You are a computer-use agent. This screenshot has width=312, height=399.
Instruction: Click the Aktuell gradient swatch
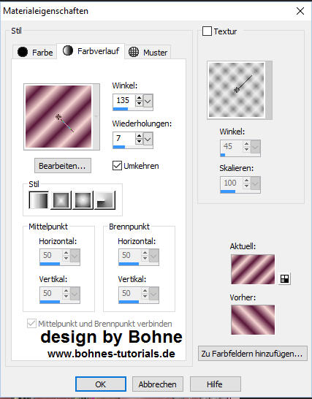pyautogui.click(x=253, y=269)
